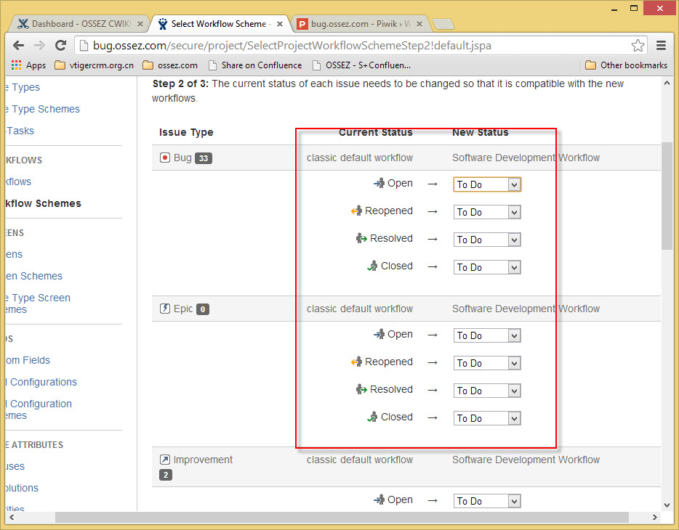
Task: Click the vertical scrollbar thumb
Action: click(x=667, y=195)
